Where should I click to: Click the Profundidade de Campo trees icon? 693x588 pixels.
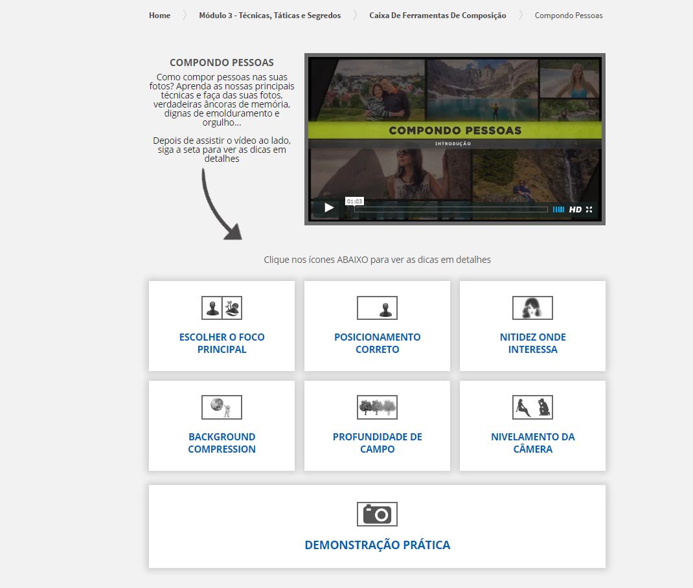coord(377,407)
